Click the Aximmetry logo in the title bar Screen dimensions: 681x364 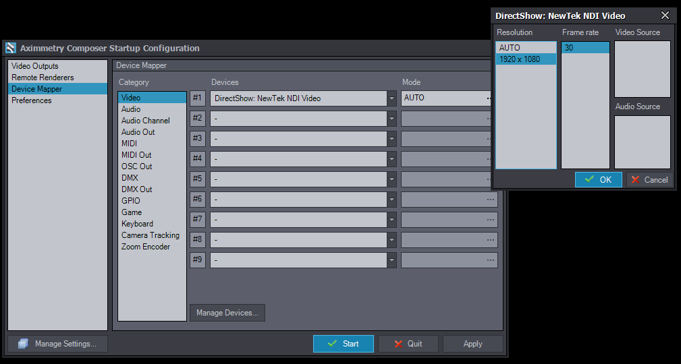point(10,49)
